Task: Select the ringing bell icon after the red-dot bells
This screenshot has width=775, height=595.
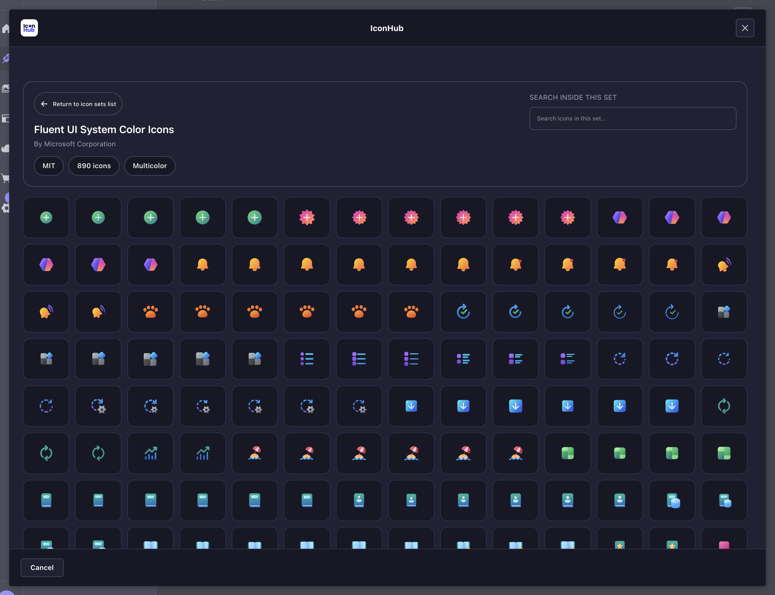Action: [x=724, y=264]
